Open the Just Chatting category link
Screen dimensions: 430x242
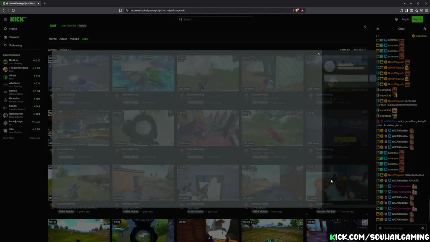point(69,26)
